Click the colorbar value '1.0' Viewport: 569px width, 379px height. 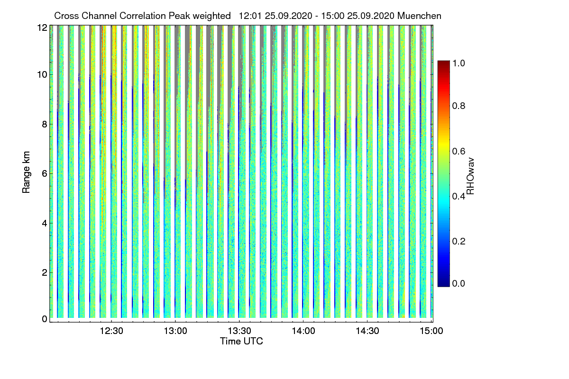(459, 63)
